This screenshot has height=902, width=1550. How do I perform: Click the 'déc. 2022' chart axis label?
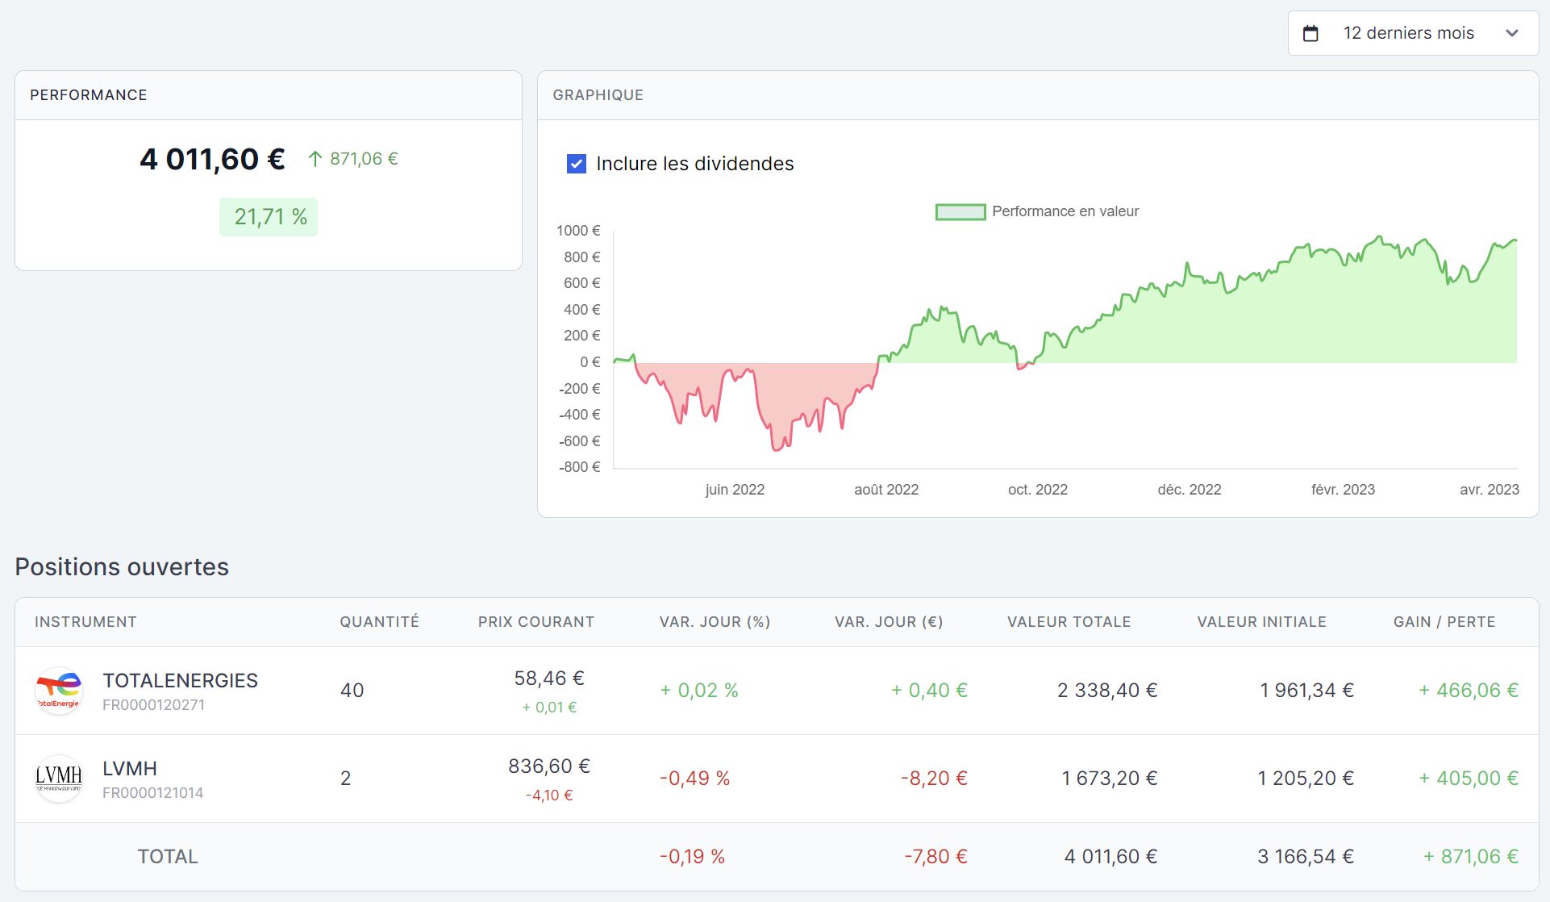pyautogui.click(x=1190, y=490)
